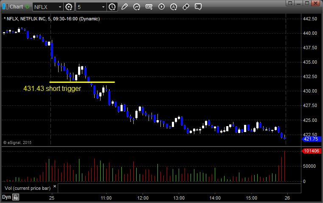
Task: Click the 440.00 price axis label
Action: (310, 33)
